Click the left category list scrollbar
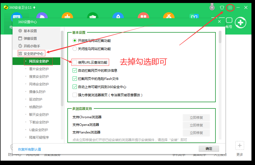The height and width of the screenshot is (165, 255). [x=62, y=69]
